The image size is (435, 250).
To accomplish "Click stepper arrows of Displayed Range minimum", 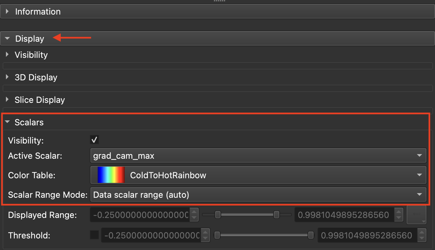I will 194,215.
